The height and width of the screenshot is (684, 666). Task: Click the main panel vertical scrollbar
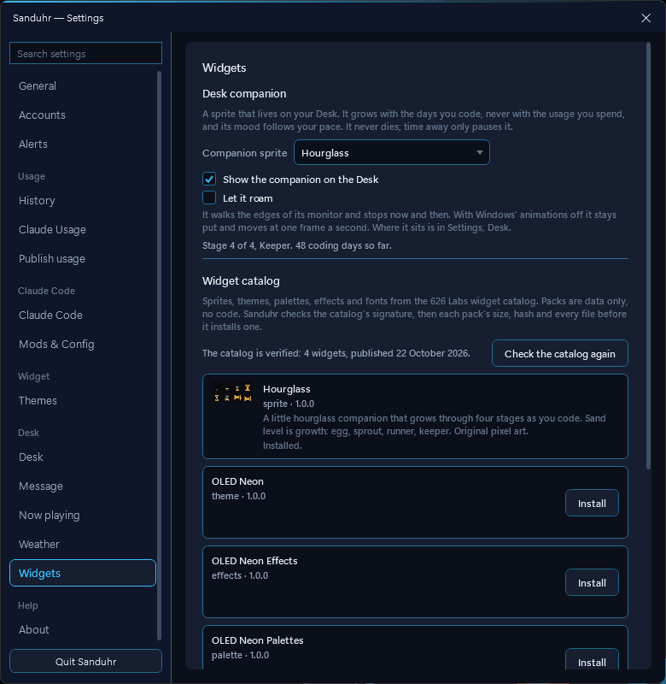[648, 256]
